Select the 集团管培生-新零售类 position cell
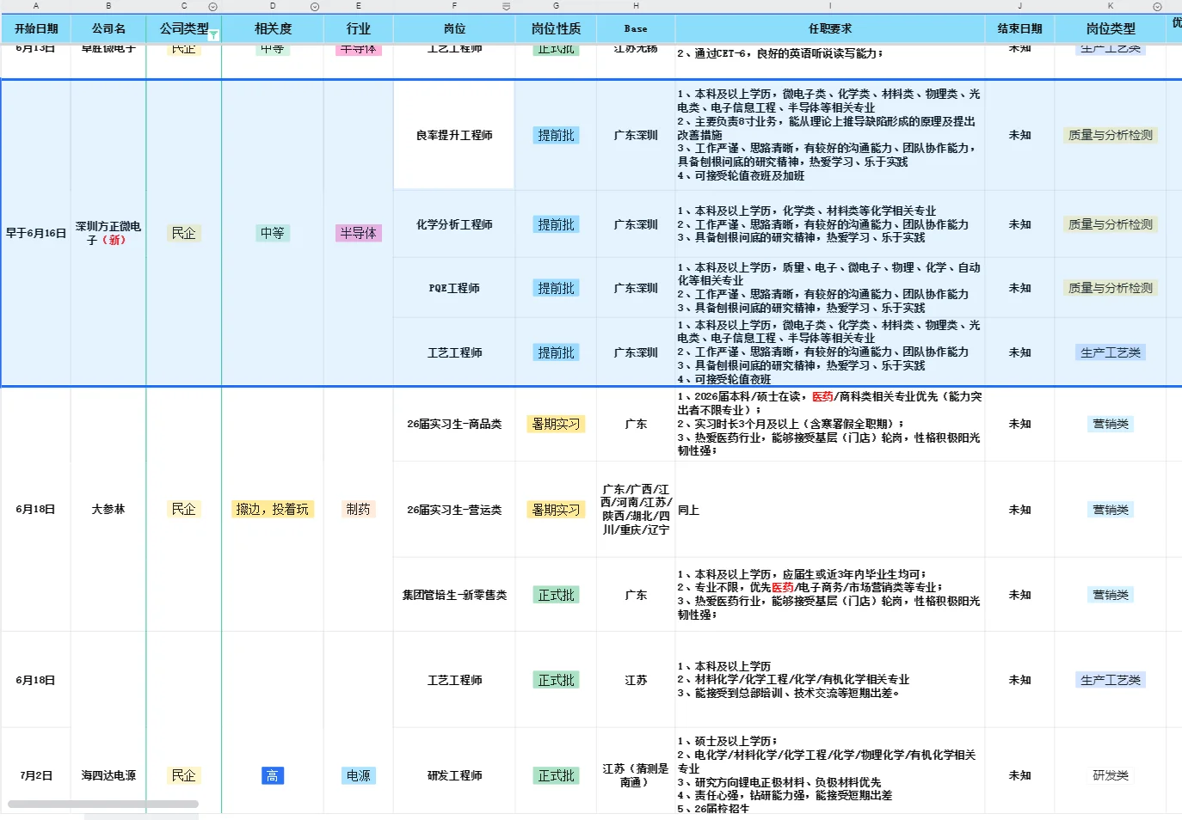 pos(454,595)
